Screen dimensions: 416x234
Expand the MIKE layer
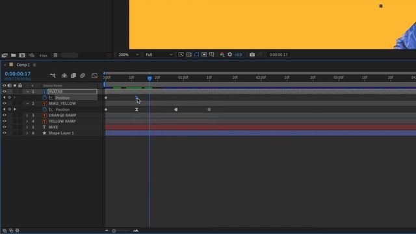click(x=27, y=127)
